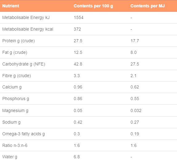Select the 0.27 sodium per MJ value
The image size is (177, 161).
(x=135, y=122)
